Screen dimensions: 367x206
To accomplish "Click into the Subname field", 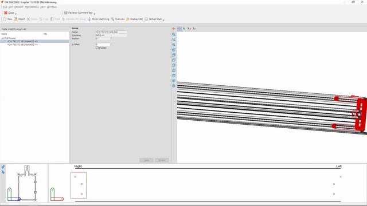I will (111, 35).
